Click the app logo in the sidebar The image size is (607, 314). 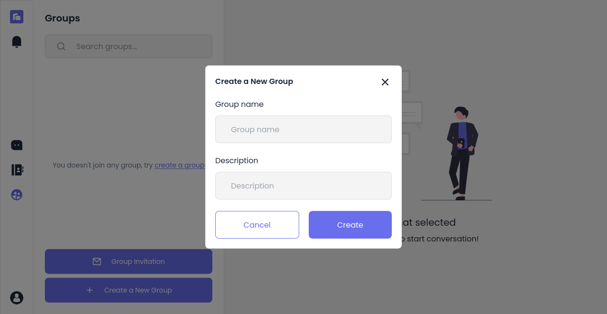[x=17, y=17]
